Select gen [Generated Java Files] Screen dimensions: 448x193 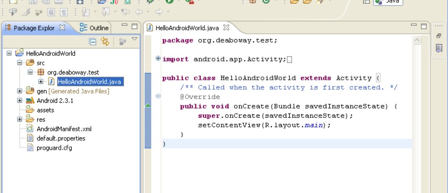coord(73,91)
